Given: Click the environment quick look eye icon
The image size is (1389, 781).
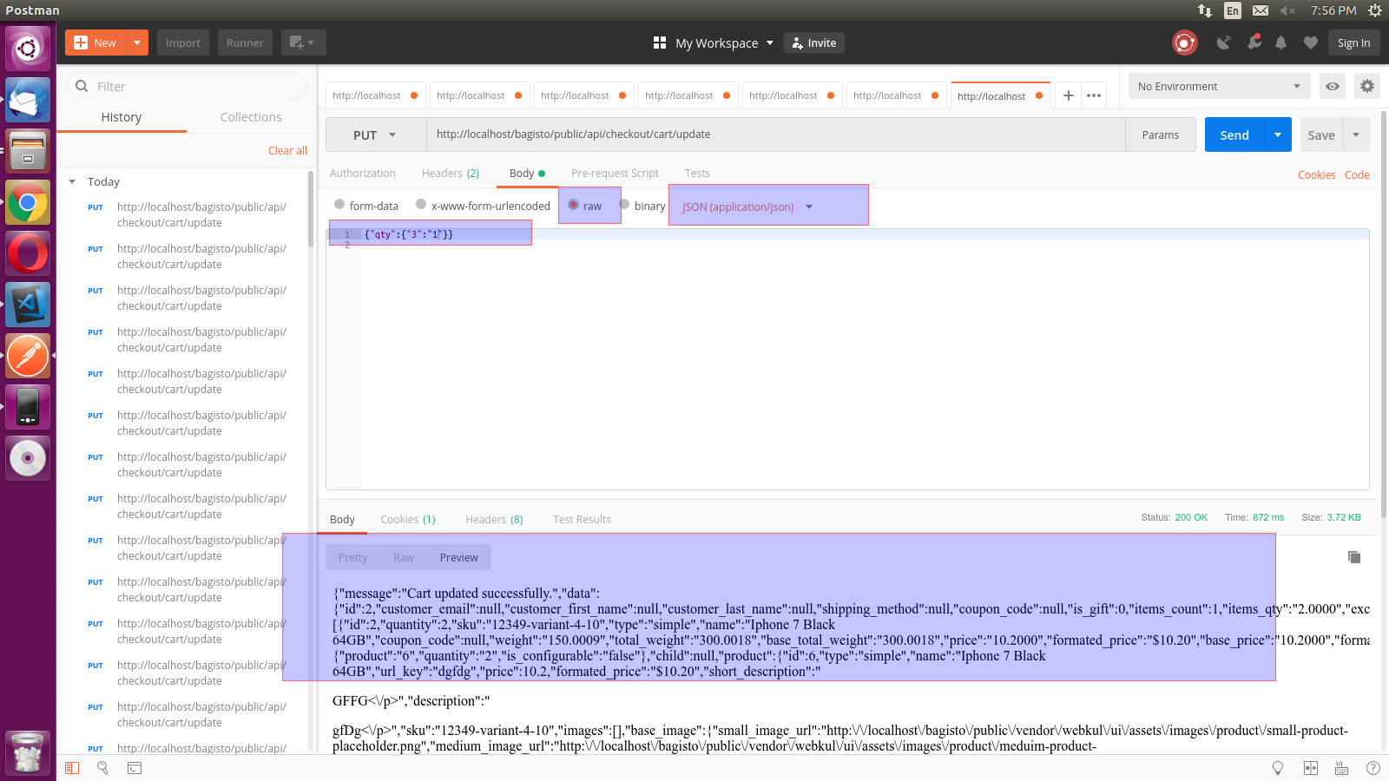Looking at the screenshot, I should coord(1332,86).
